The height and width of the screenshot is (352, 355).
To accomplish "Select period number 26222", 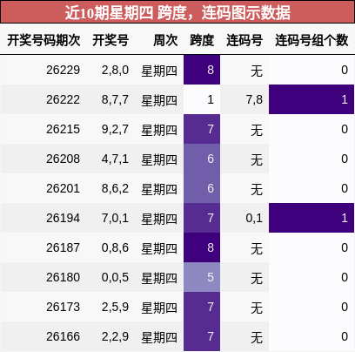I will (63, 99).
